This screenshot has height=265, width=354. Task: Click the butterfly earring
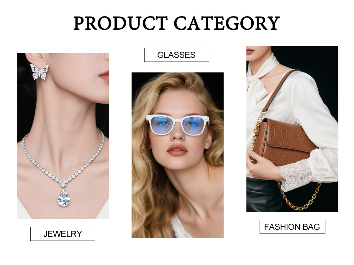40,72
